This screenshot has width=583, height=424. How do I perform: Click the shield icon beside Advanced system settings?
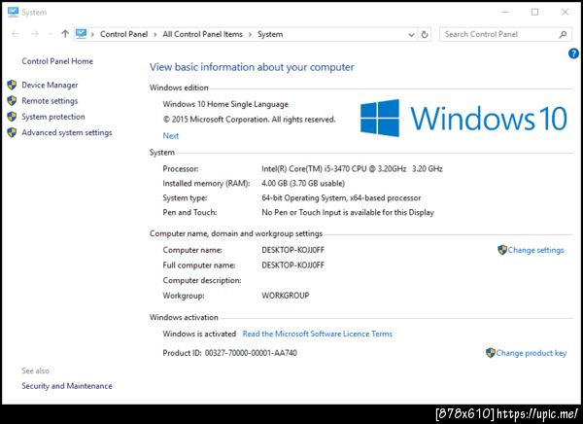click(x=12, y=132)
